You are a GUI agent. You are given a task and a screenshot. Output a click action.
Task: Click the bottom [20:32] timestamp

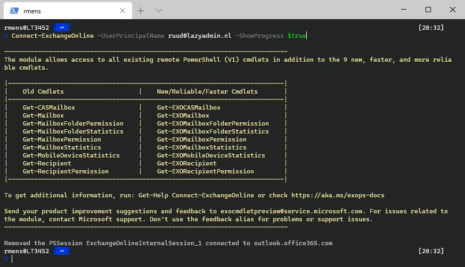point(431,252)
